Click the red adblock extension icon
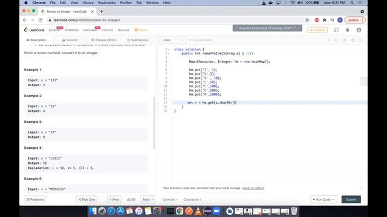 point(317,20)
